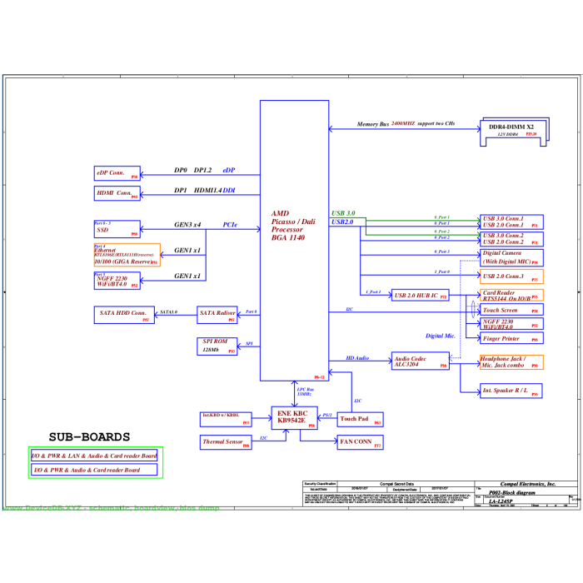Image resolution: width=583 pixels, height=583 pixels.
Task: Click the DP1 HDMI1.4 DDI label
Action: 205,190
